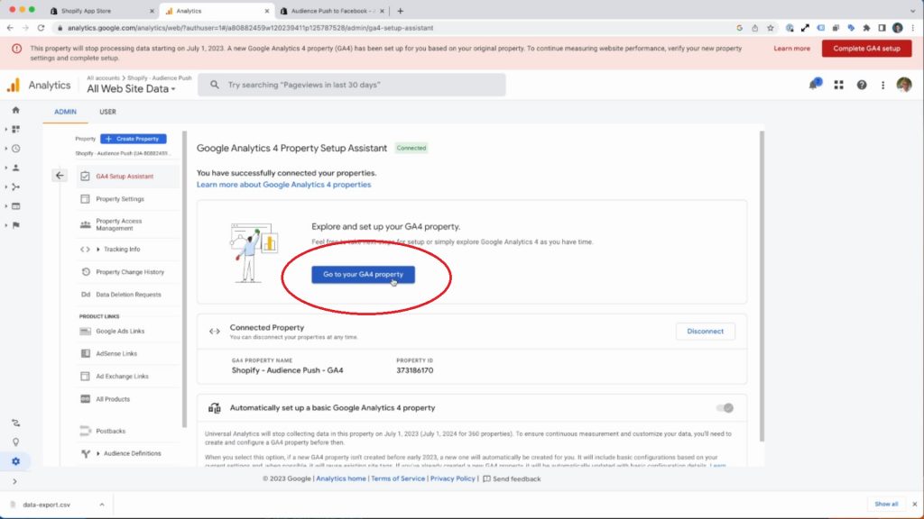Open the browser Extensions puzzle icon
924x519 pixels.
click(866, 28)
